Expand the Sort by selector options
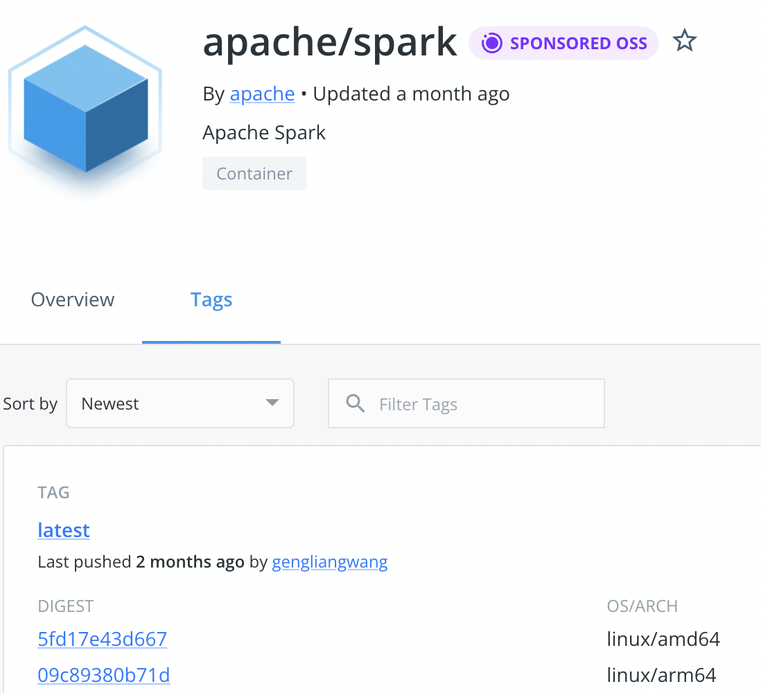The image size is (761, 693). click(180, 403)
